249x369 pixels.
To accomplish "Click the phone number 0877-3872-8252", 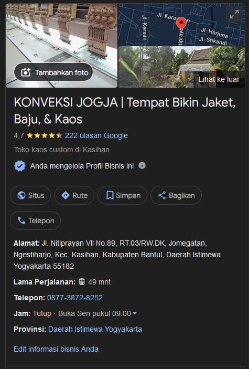I will [x=75, y=298].
